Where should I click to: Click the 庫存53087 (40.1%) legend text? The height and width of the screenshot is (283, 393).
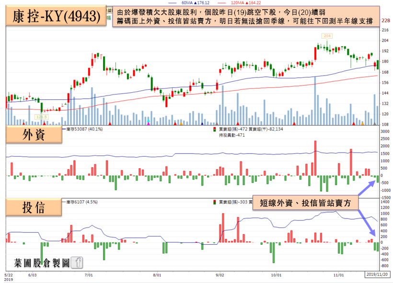(84, 129)
